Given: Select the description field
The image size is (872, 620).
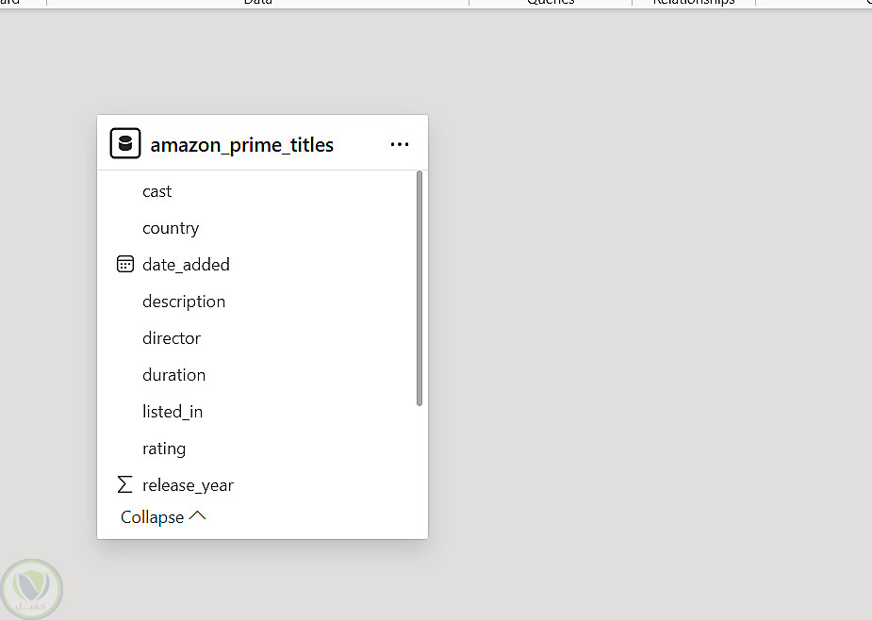Looking at the screenshot, I should (x=184, y=302).
